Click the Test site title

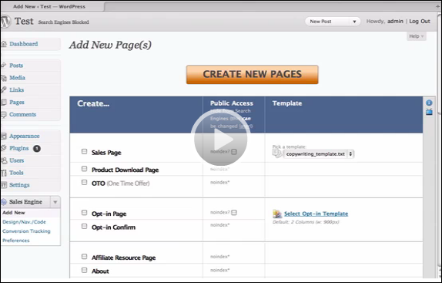click(24, 22)
